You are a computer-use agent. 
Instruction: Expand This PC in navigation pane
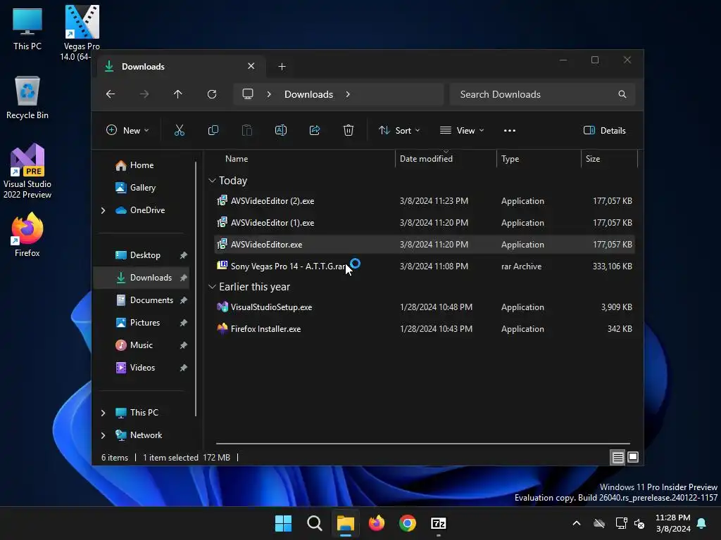click(x=103, y=413)
